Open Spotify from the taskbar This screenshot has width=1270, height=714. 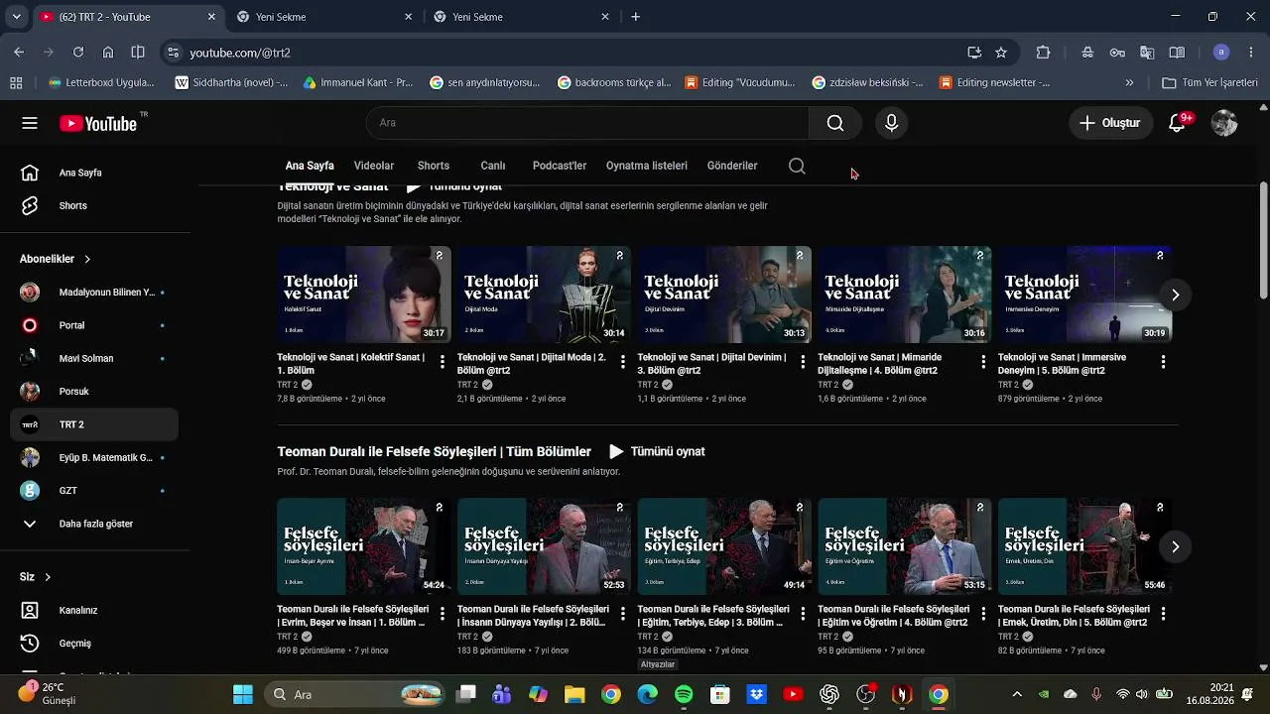(x=684, y=694)
